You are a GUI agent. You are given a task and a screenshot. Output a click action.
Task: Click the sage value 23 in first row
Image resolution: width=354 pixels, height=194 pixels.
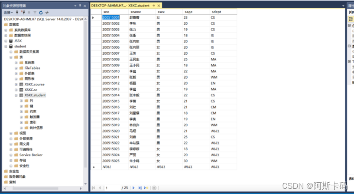[196, 18]
